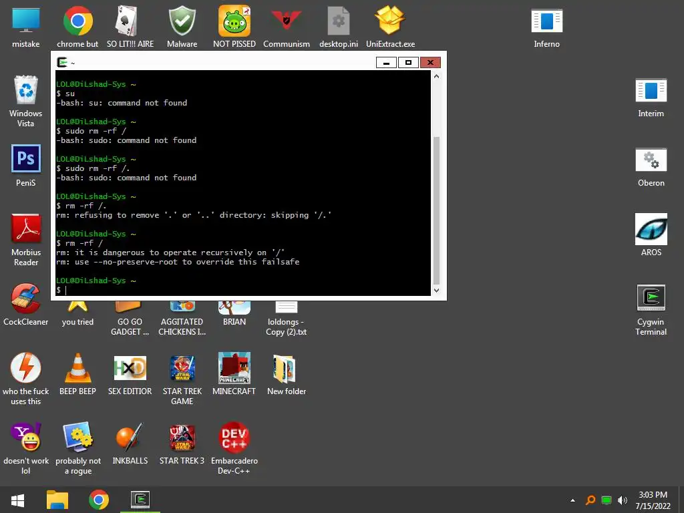Open the magnifier tray icon
Image resolution: width=684 pixels, height=513 pixels.
coord(590,500)
